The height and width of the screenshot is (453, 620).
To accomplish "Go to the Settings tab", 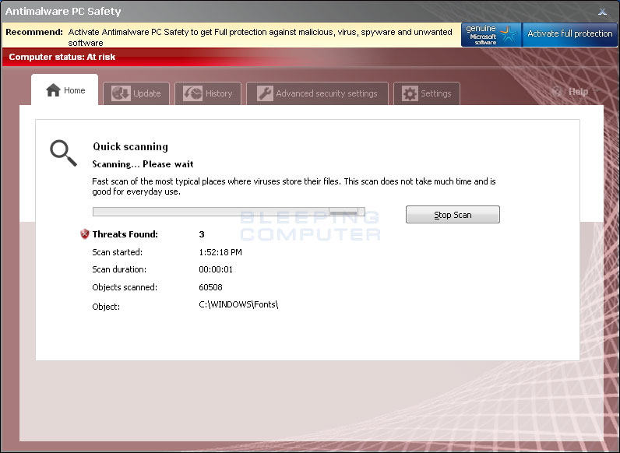I will (427, 93).
